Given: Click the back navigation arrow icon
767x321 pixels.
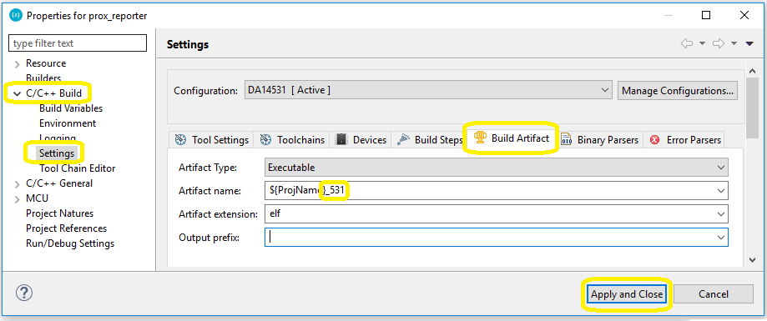Looking at the screenshot, I should point(687,44).
